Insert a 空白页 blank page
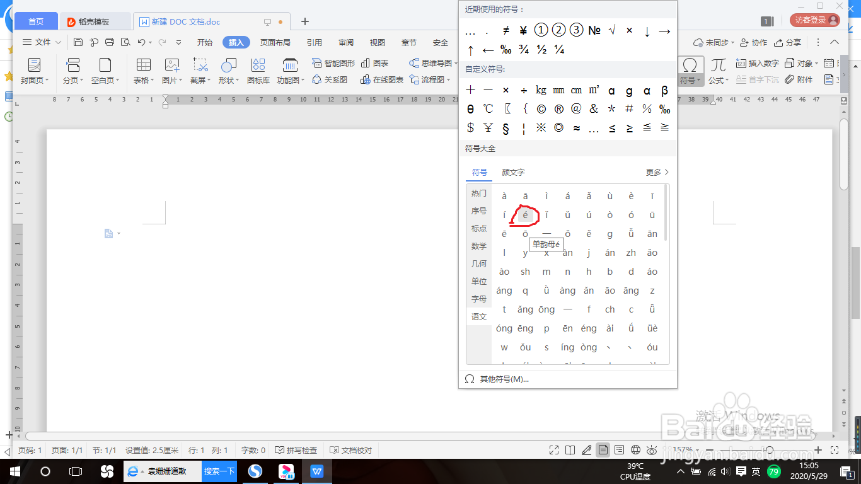Image resolution: width=861 pixels, height=484 pixels. [x=105, y=71]
